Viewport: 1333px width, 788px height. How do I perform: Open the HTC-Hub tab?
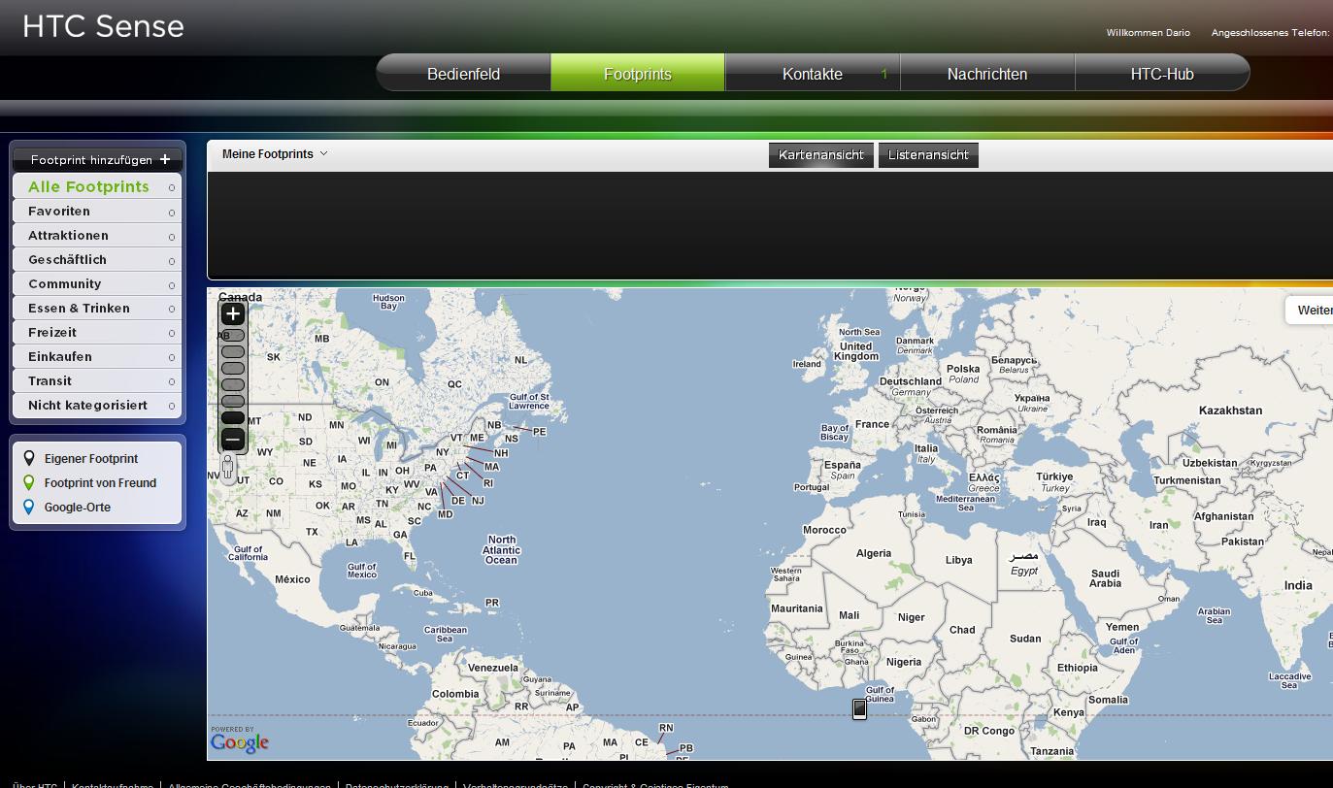[x=1162, y=74]
